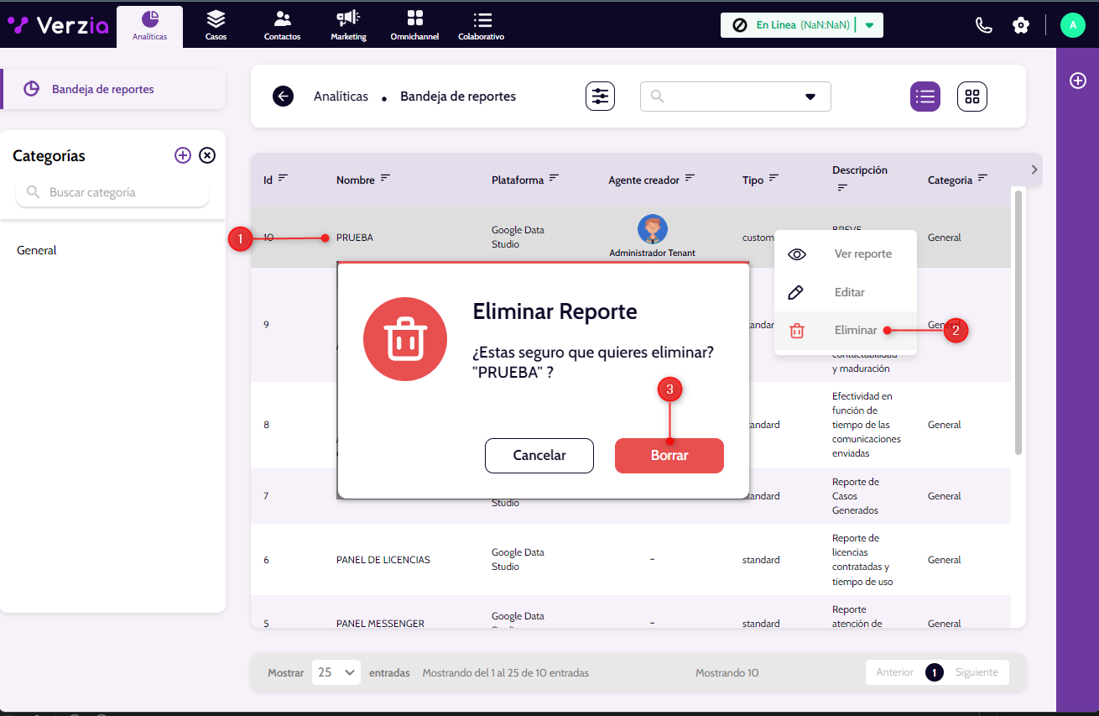Click the Buscar categoría search field
Screen dimensions: 1099x716
coord(112,192)
